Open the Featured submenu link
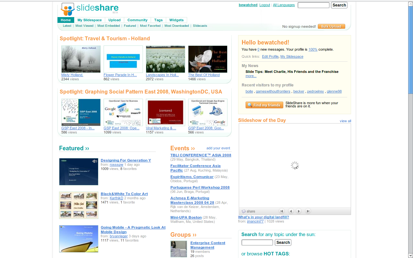Image resolution: width=413 pixels, height=258 pixels. click(x=130, y=26)
